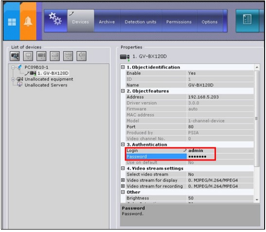Click the second device toolbar icon (monitor)
Viewport: 266px width, 232px height.
tap(28, 56)
